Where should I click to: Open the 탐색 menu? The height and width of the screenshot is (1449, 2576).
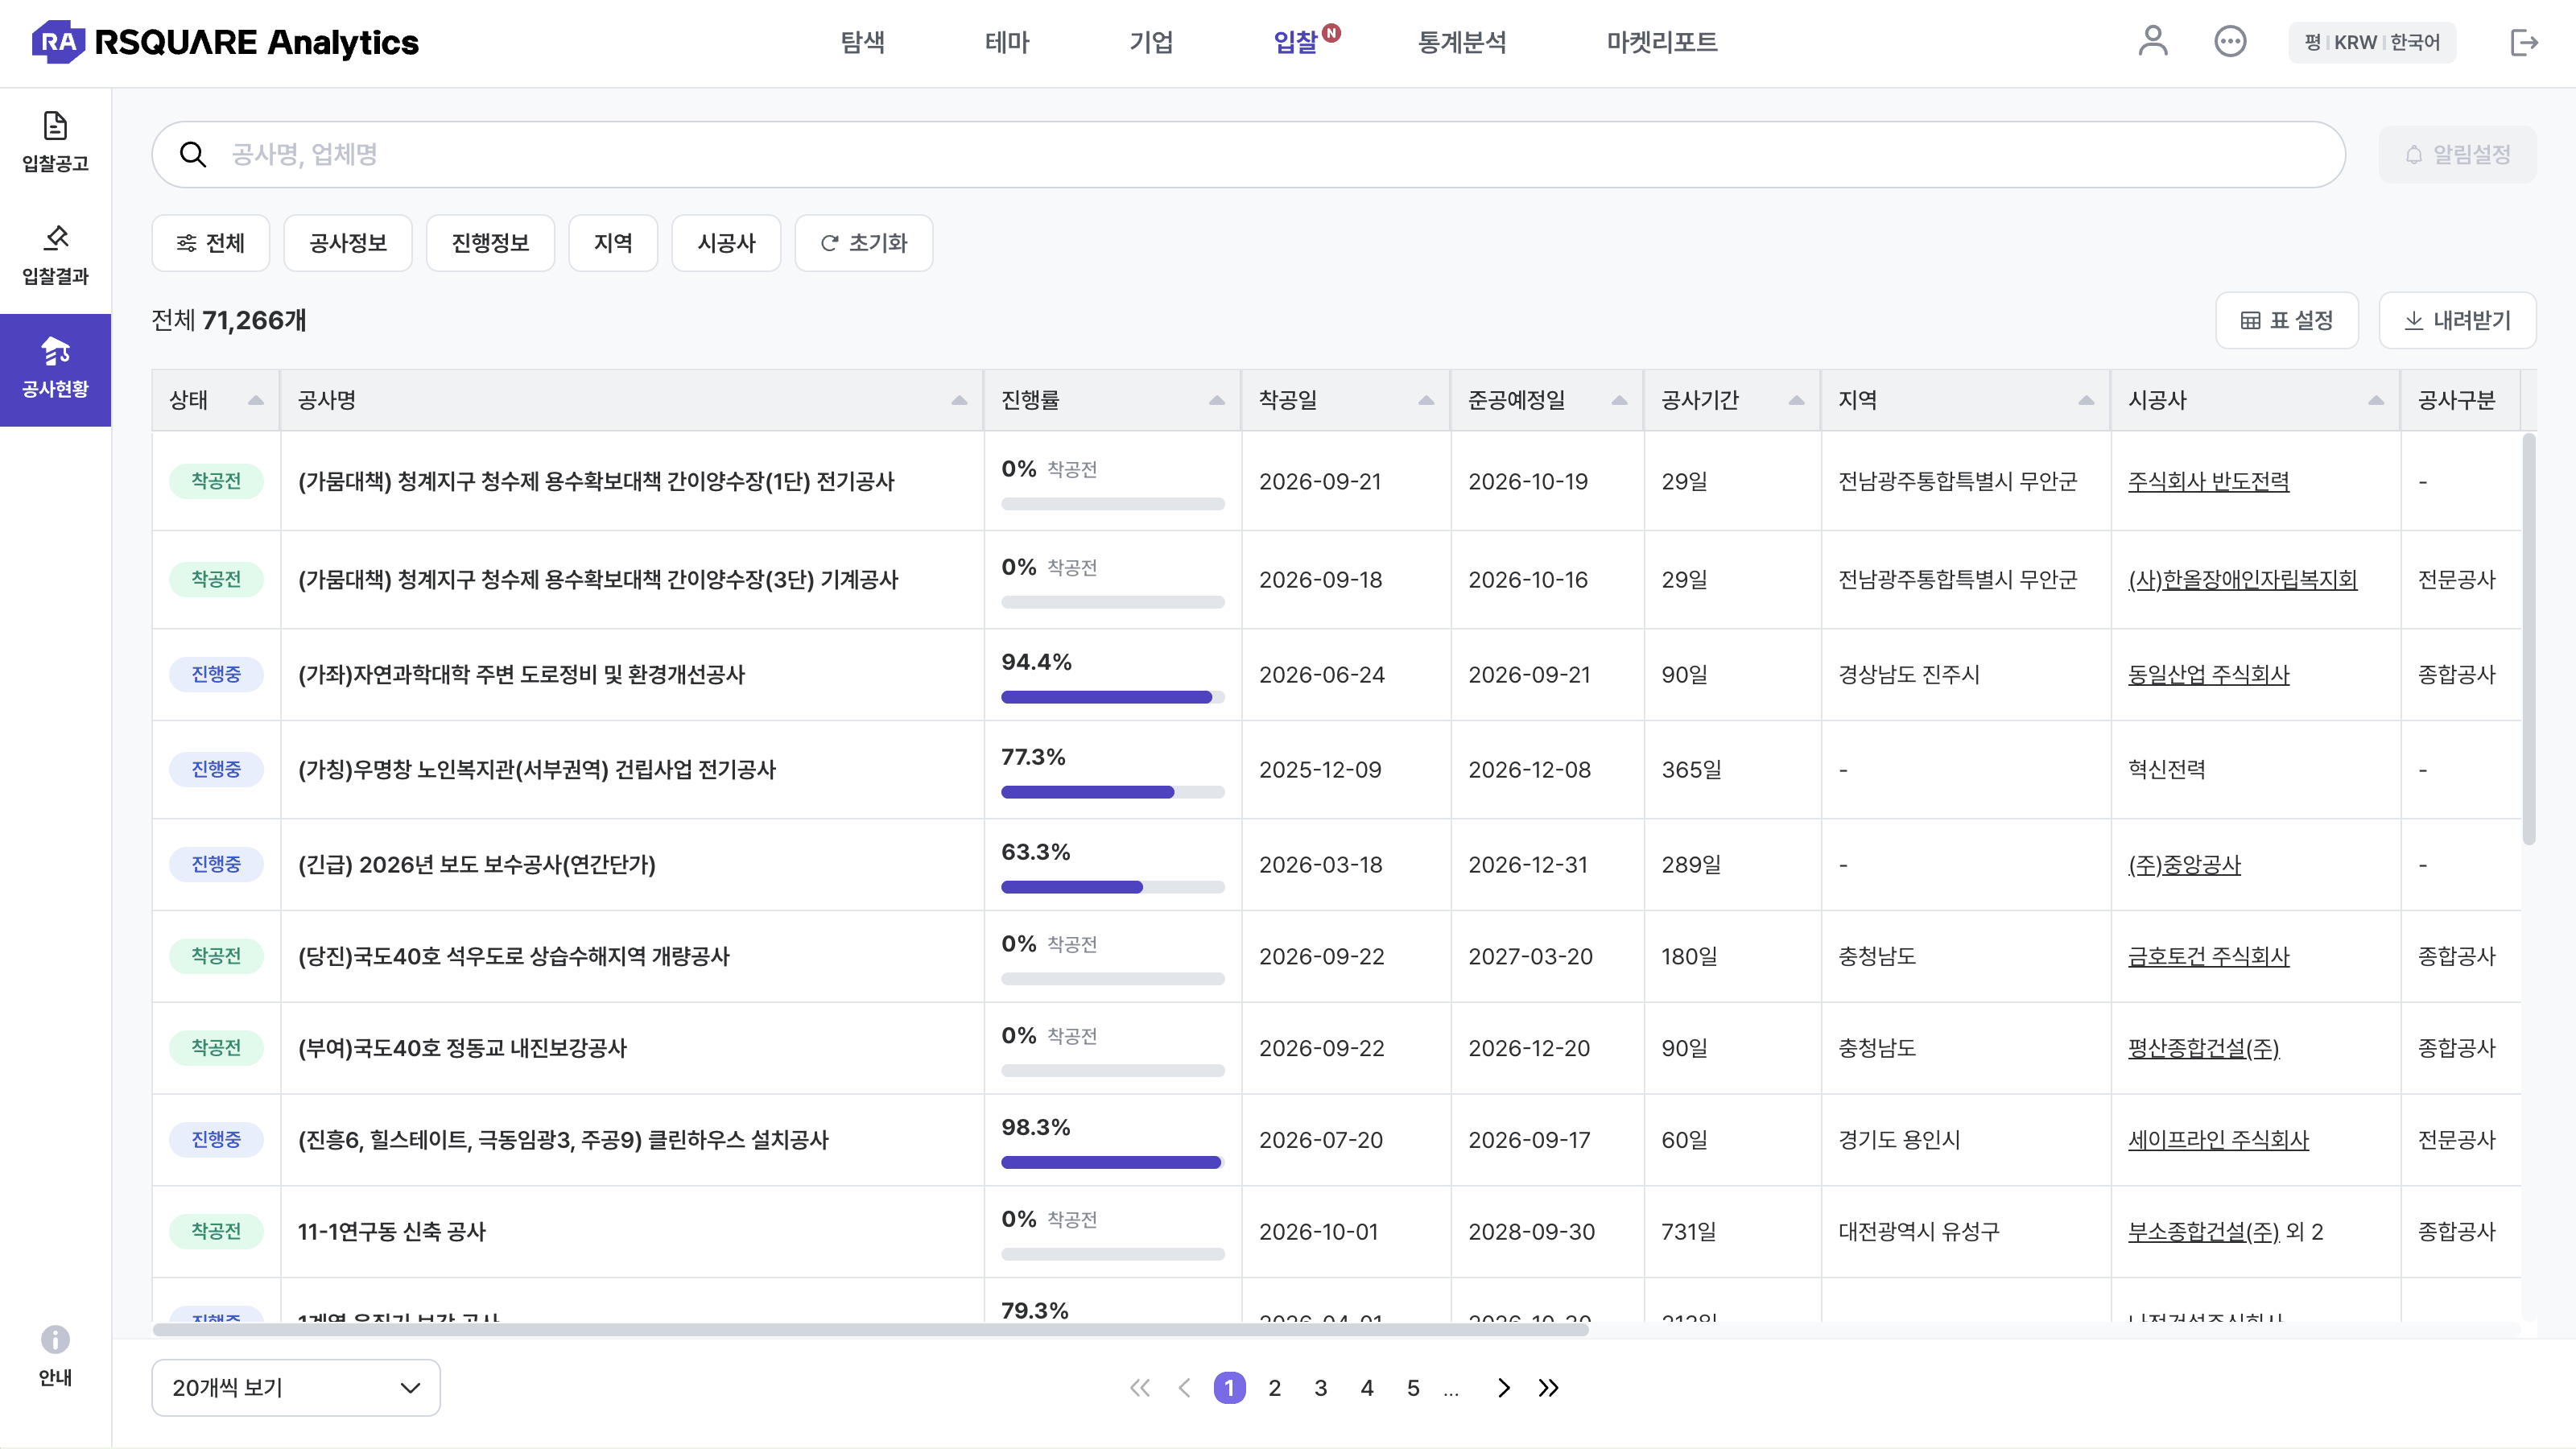click(x=862, y=42)
